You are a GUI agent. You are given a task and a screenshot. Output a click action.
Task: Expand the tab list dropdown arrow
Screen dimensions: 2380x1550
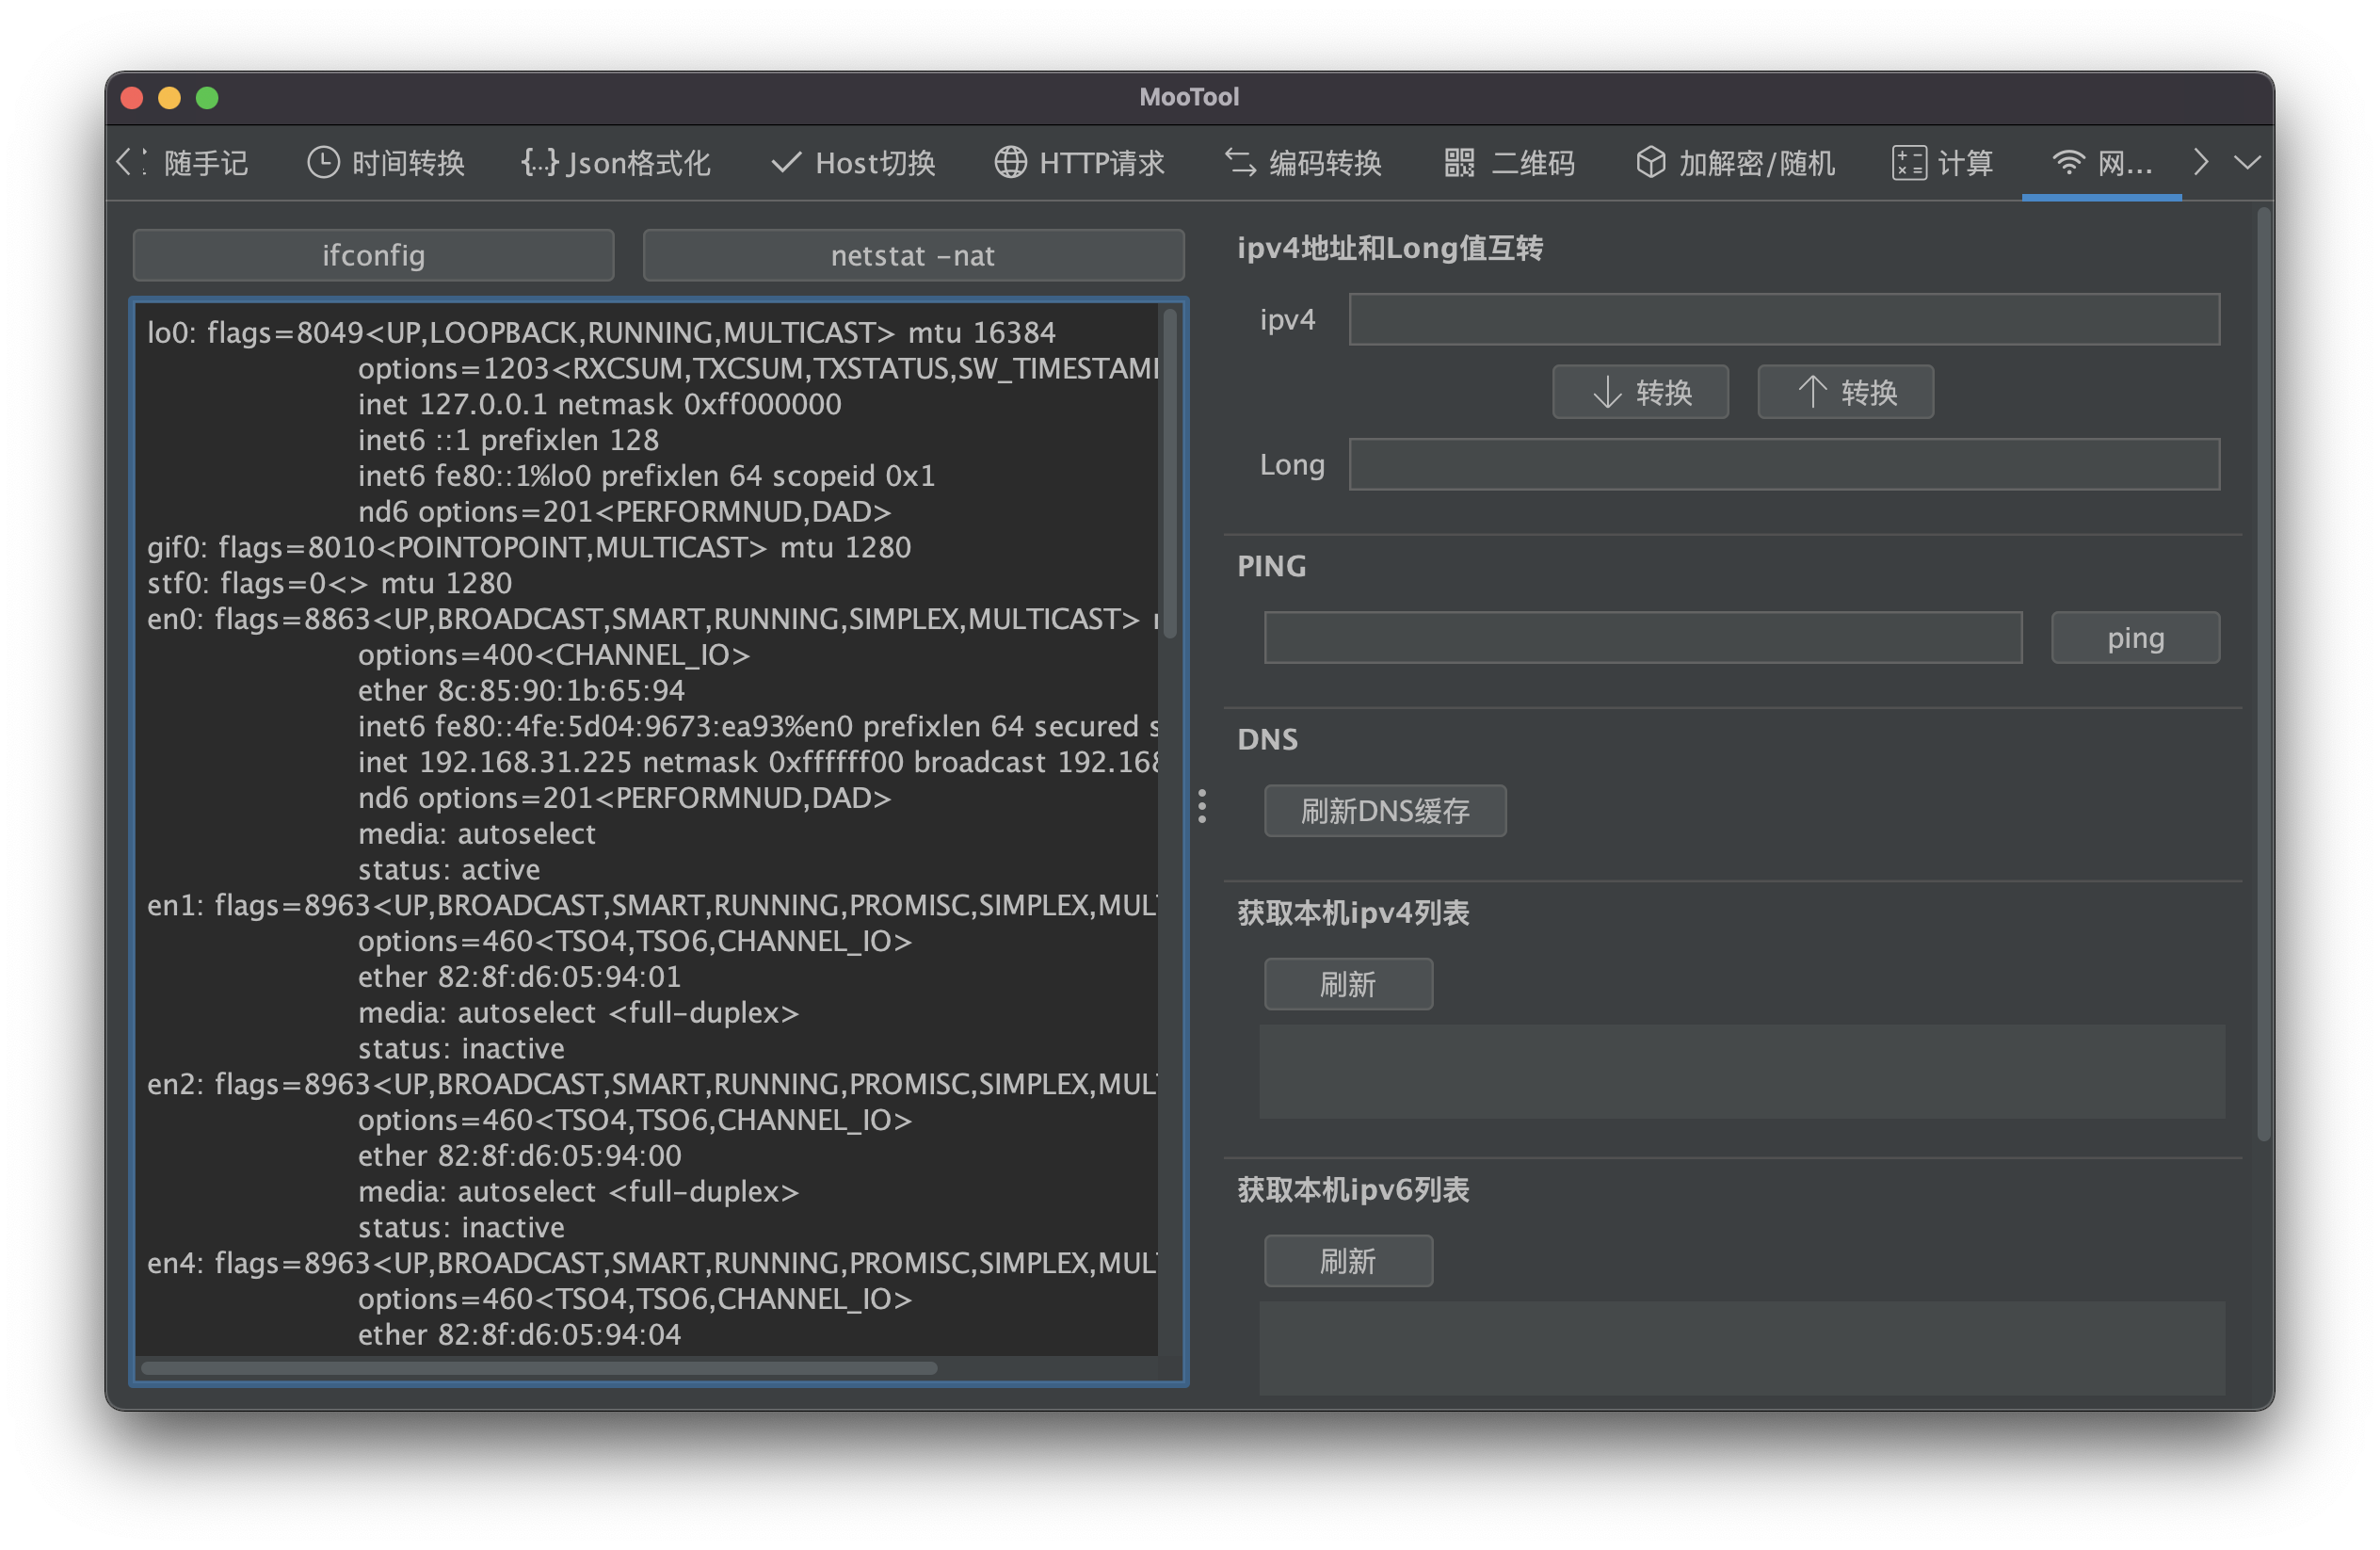pyautogui.click(x=2247, y=162)
